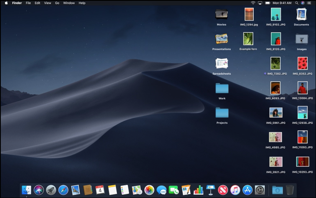Image resolution: width=316 pixels, height=198 pixels.
Task: Open Calendar icon in Dock
Action: point(100,190)
